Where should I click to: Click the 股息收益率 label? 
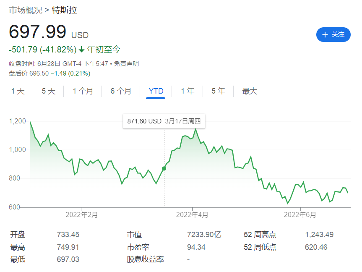click(x=145, y=259)
